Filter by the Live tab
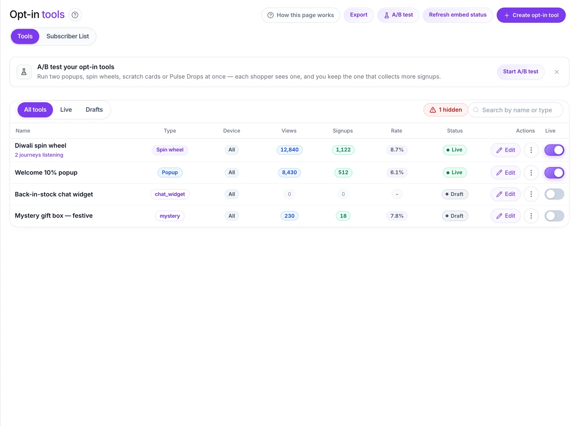Screen dimensions: 579x426 tap(66, 110)
